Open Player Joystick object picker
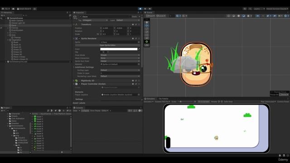The width and height of the screenshot is (290, 163). point(139,95)
